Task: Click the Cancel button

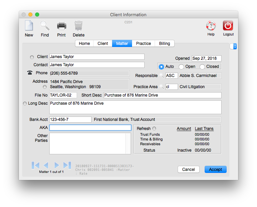Action: pos(188,170)
